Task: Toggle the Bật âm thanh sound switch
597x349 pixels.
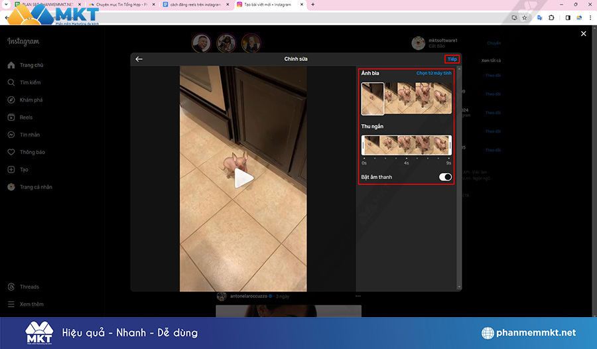Action: coord(445,177)
